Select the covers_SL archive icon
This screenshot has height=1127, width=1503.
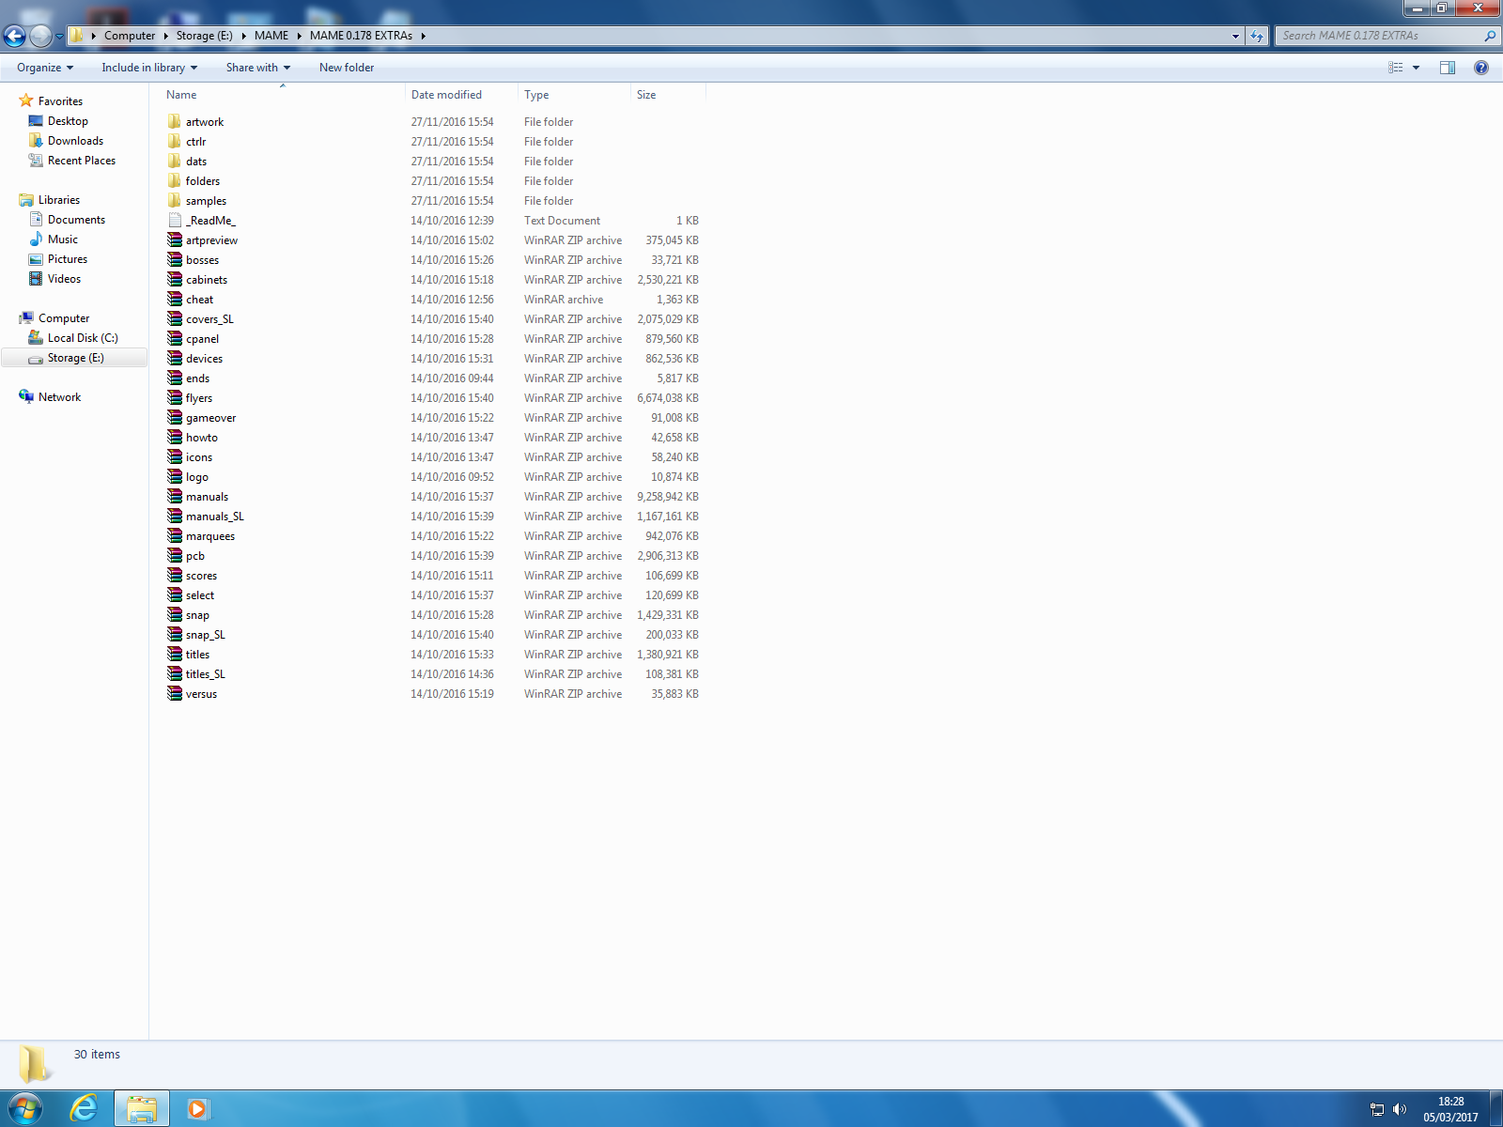pyautogui.click(x=175, y=319)
